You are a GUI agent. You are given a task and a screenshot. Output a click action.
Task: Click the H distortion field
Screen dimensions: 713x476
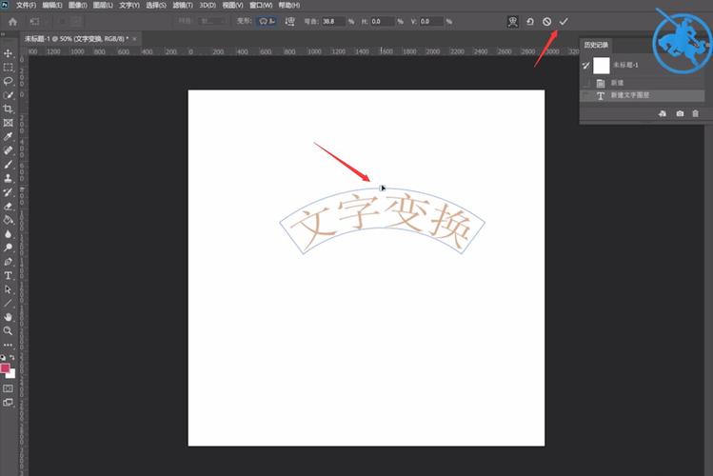tap(382, 21)
